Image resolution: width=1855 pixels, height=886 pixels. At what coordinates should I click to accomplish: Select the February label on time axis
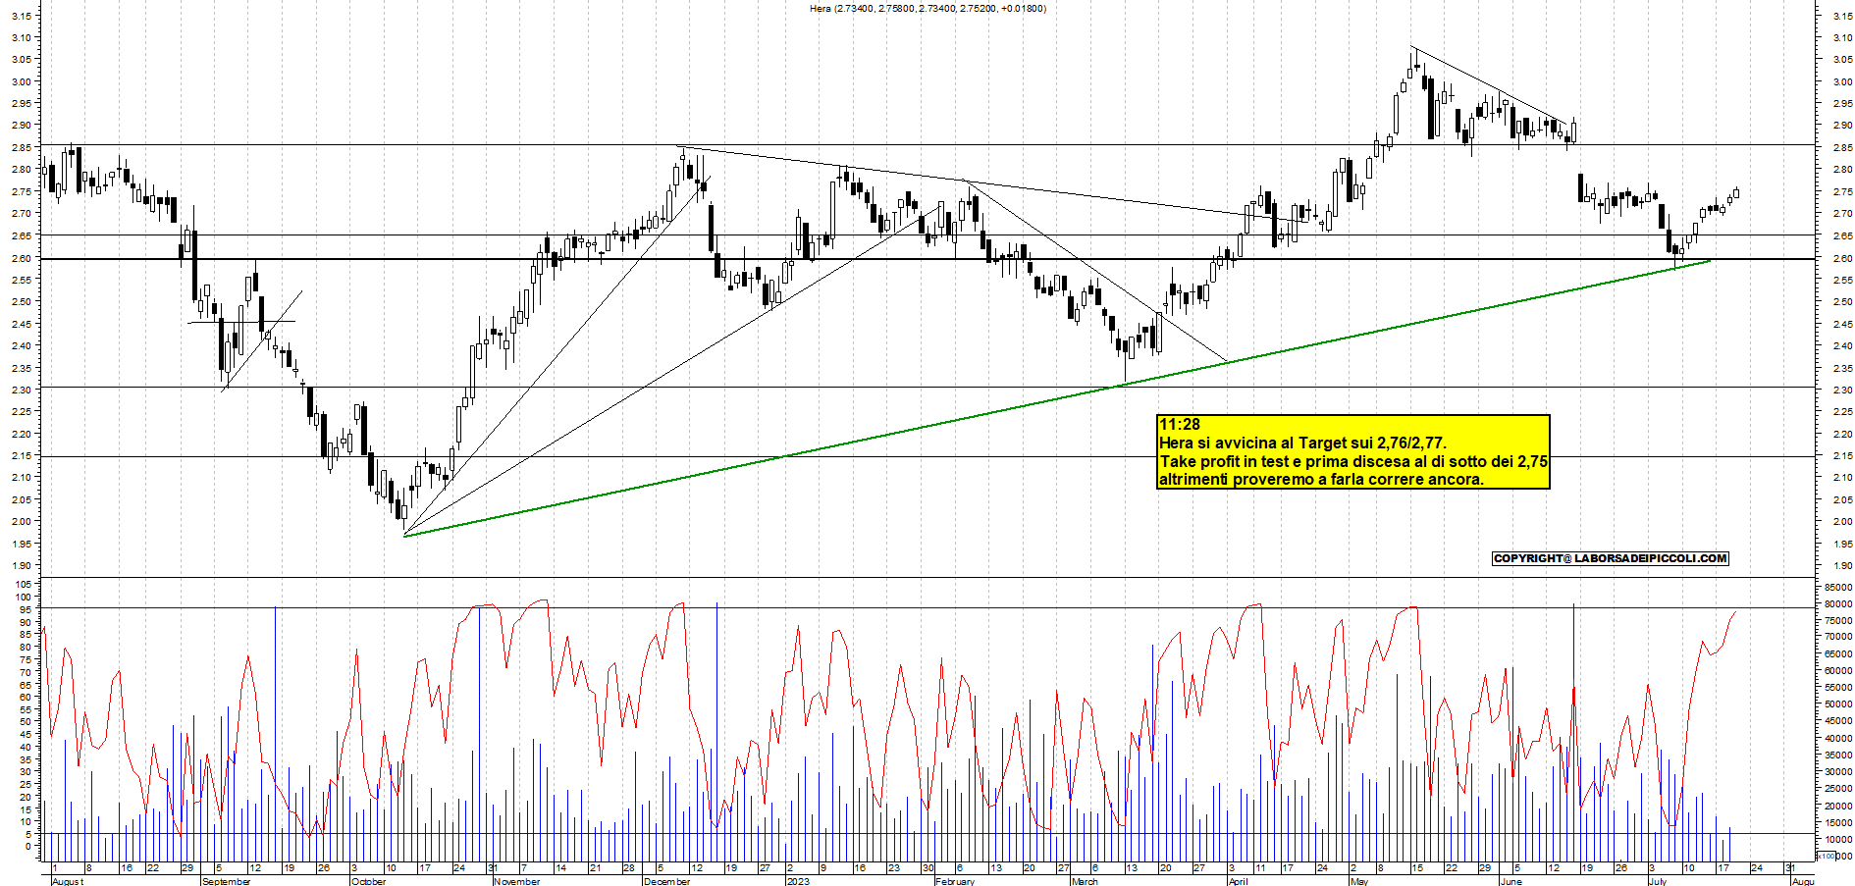pyautogui.click(x=955, y=881)
